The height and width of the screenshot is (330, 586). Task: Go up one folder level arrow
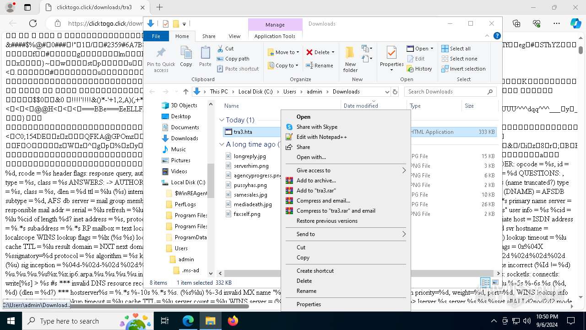[x=185, y=92]
